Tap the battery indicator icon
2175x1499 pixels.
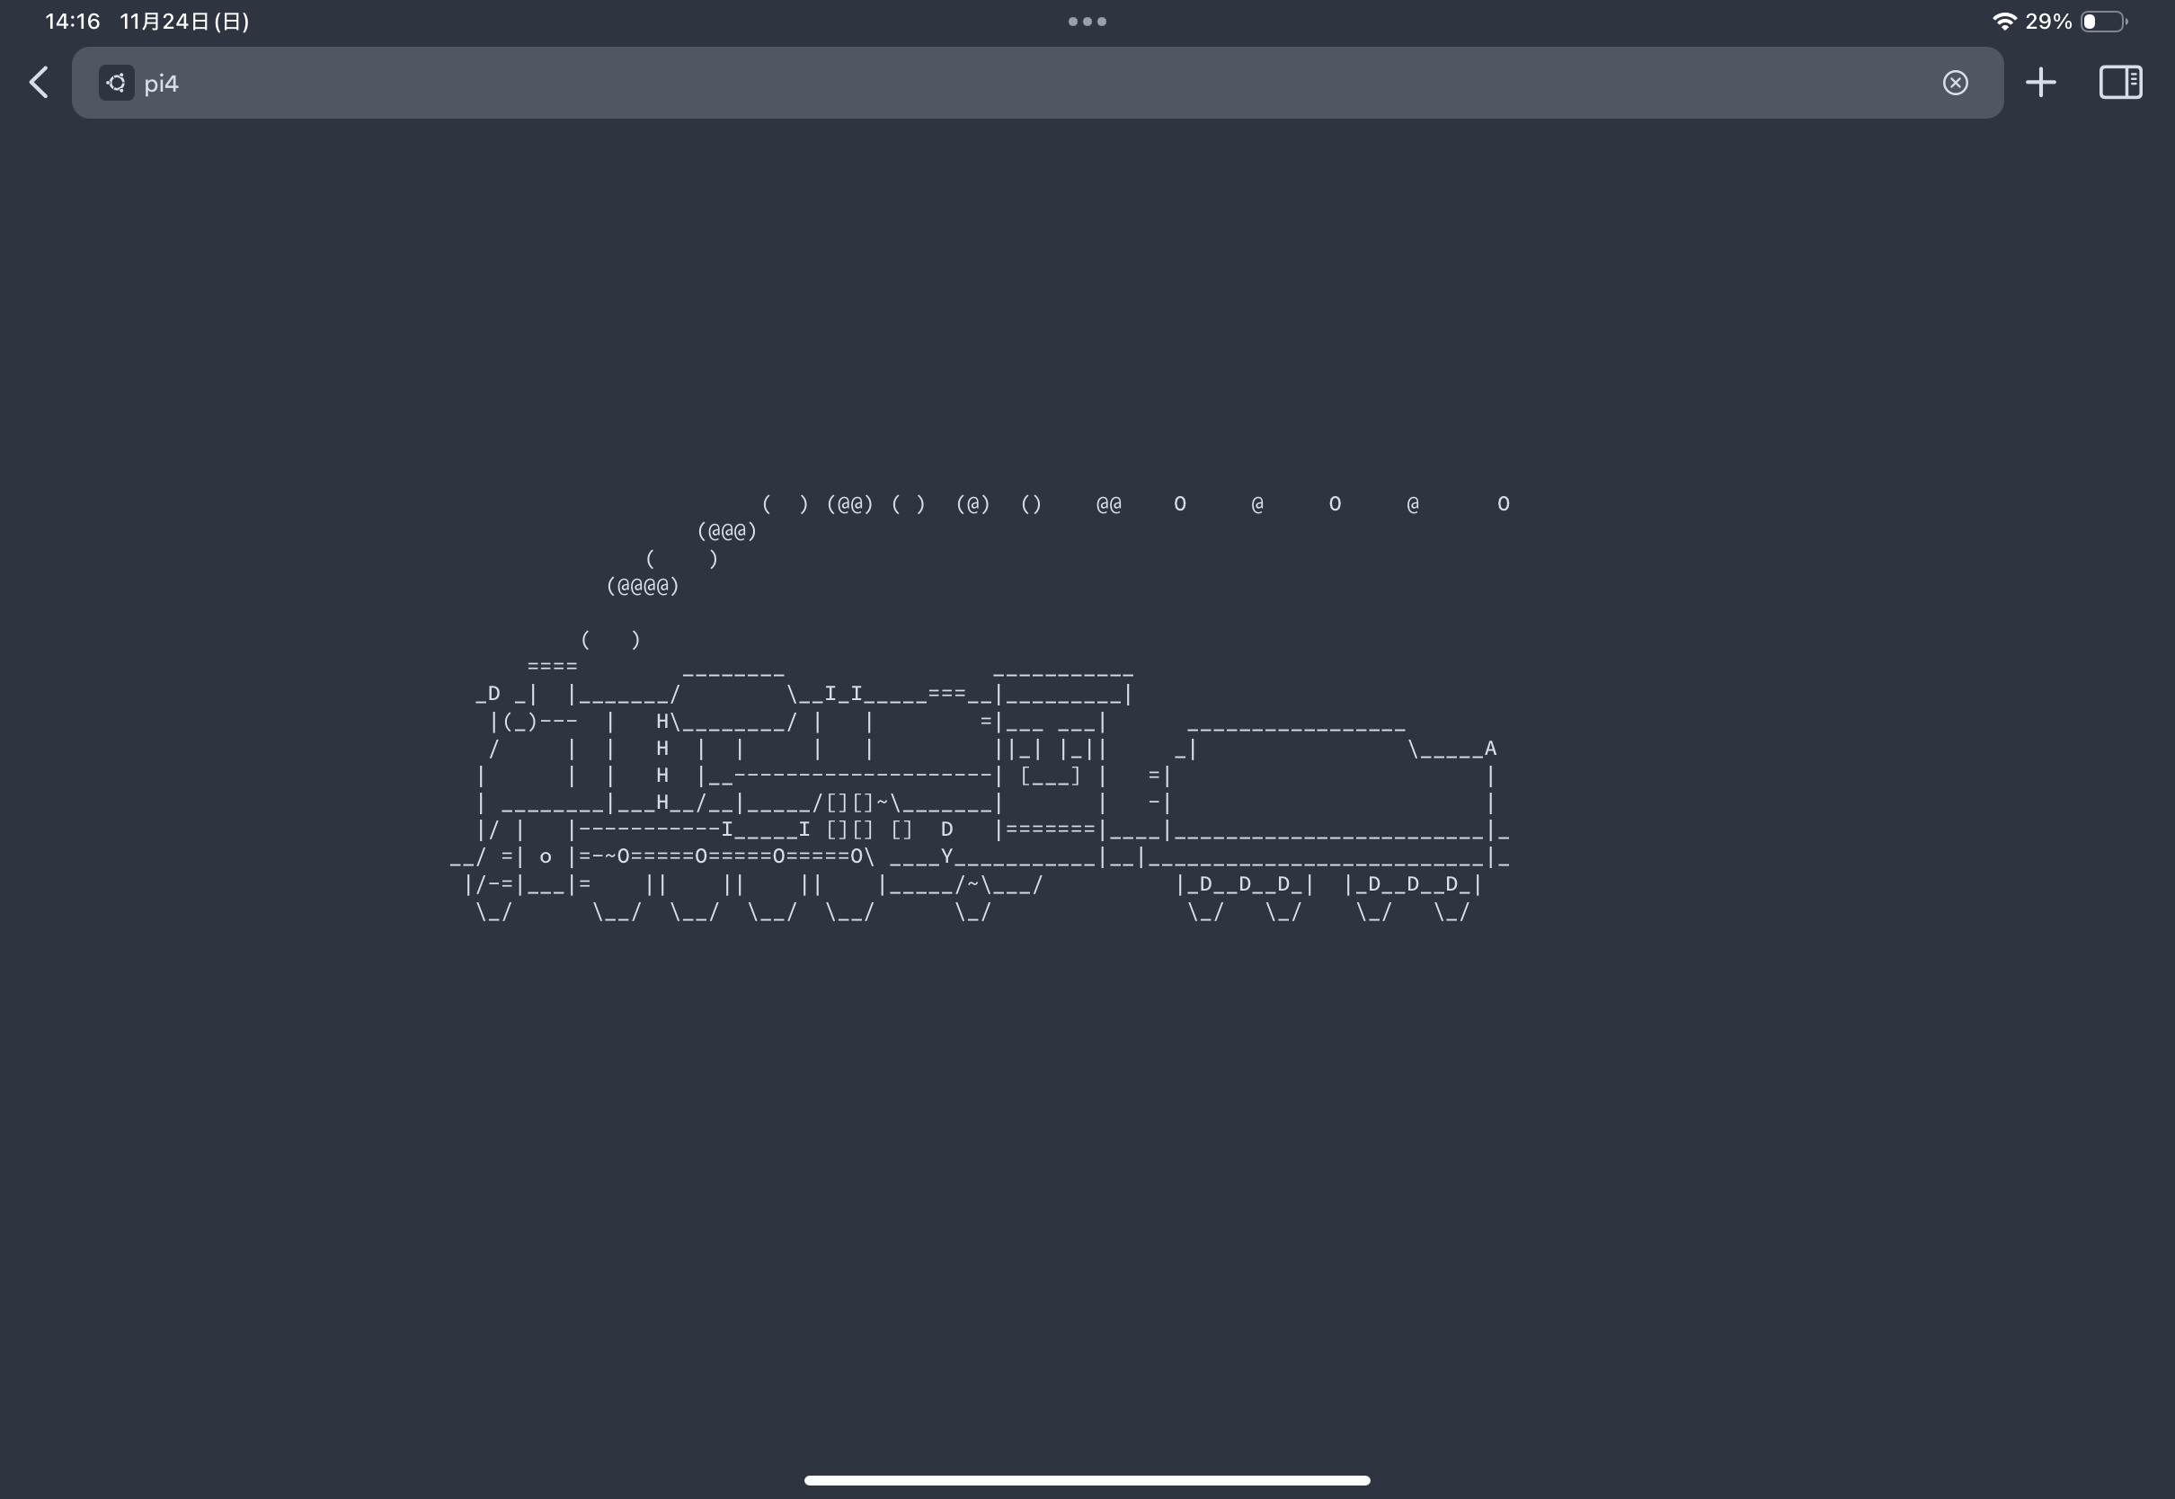click(x=2105, y=22)
